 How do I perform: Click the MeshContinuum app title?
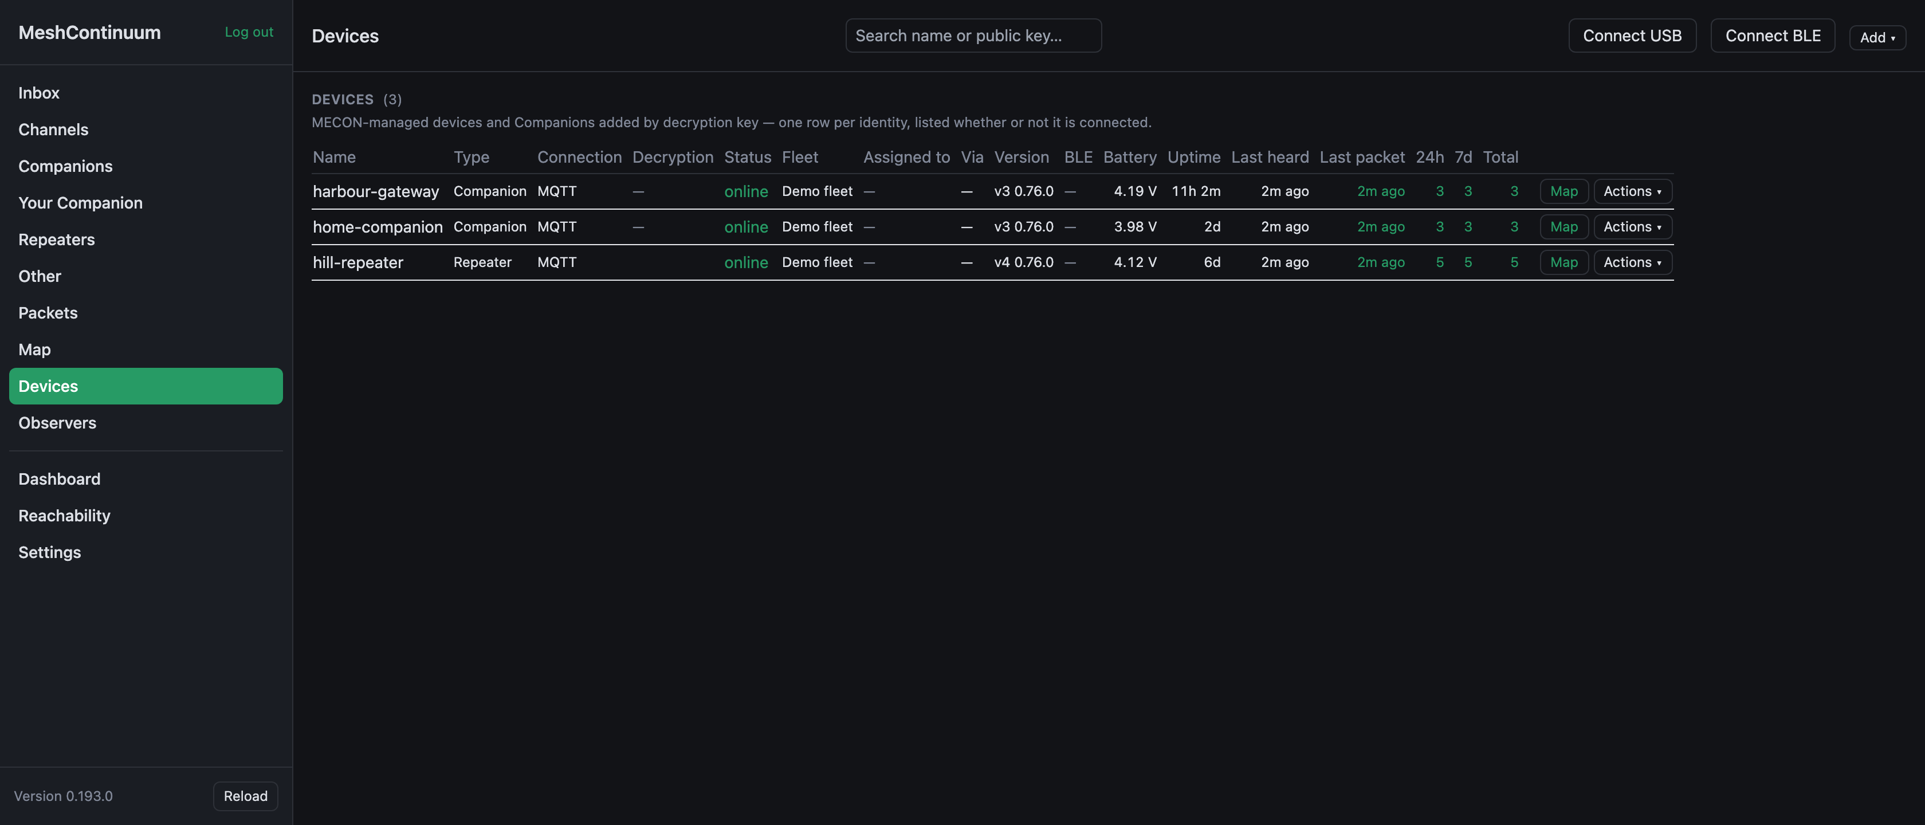(90, 32)
